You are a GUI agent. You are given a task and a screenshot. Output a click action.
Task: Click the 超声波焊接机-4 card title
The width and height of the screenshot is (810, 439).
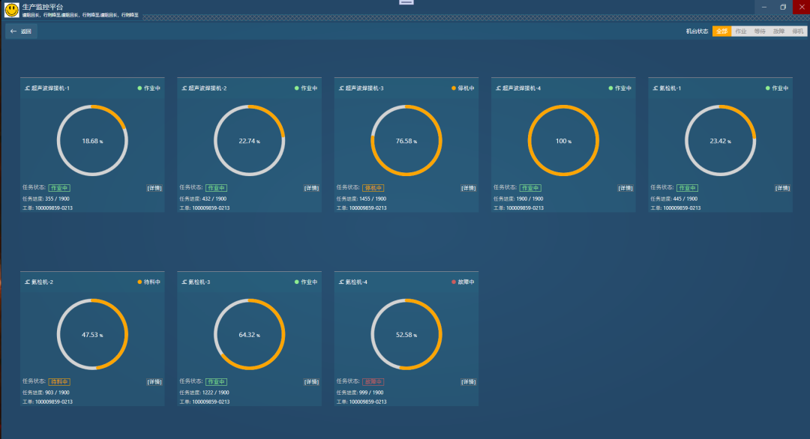521,88
